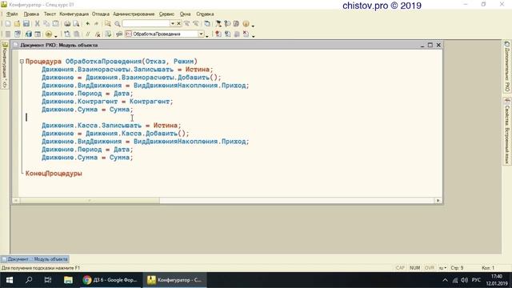Open the Конфигурация menu
The image size is (512, 288).
pyautogui.click(x=74, y=14)
